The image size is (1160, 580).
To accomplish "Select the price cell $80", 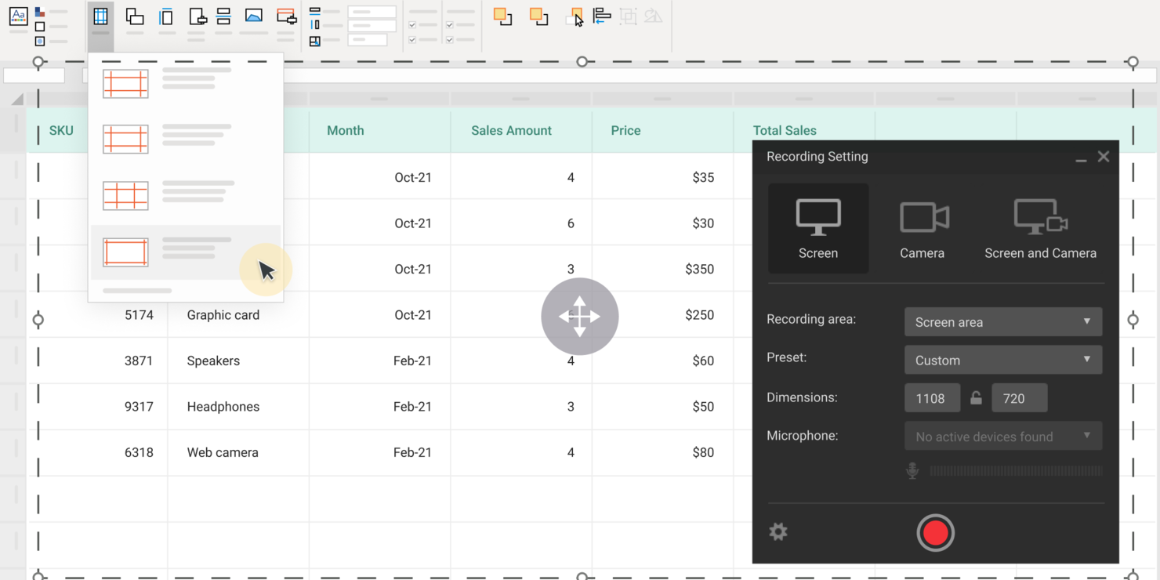I will (663, 452).
